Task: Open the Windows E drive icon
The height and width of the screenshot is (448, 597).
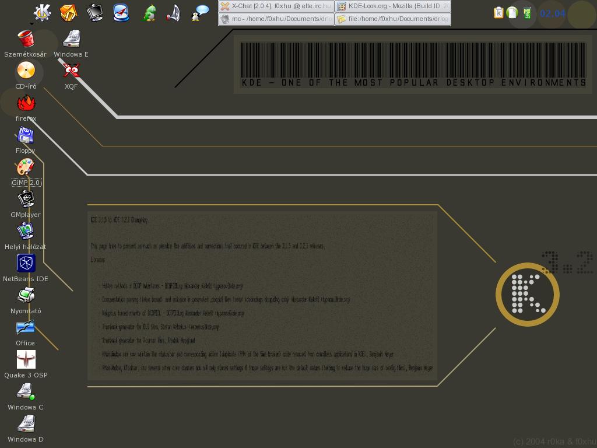Action: coord(71,38)
